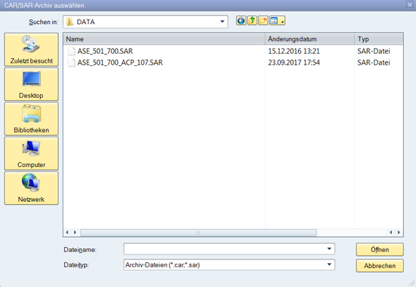Open the Dateityp dropdown arrow
Viewport: 416px width, 287px height.
tap(329, 264)
